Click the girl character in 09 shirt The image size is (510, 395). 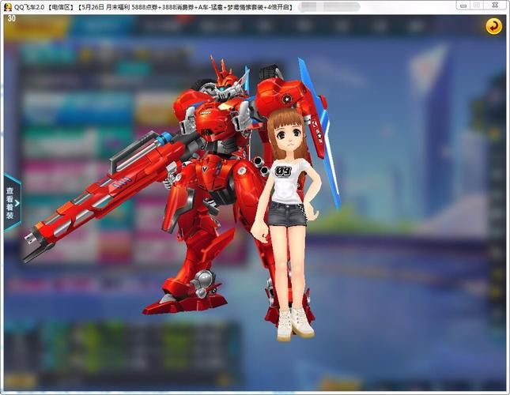[285, 224]
